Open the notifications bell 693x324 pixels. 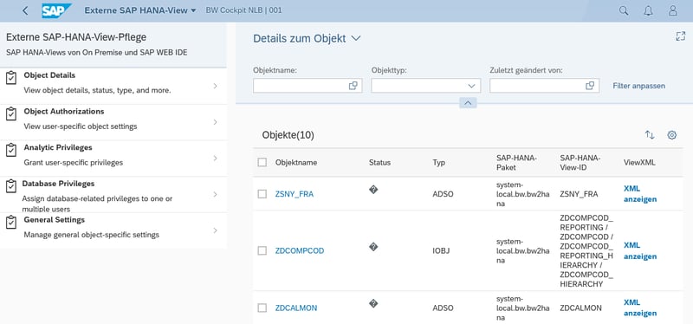pyautogui.click(x=648, y=10)
